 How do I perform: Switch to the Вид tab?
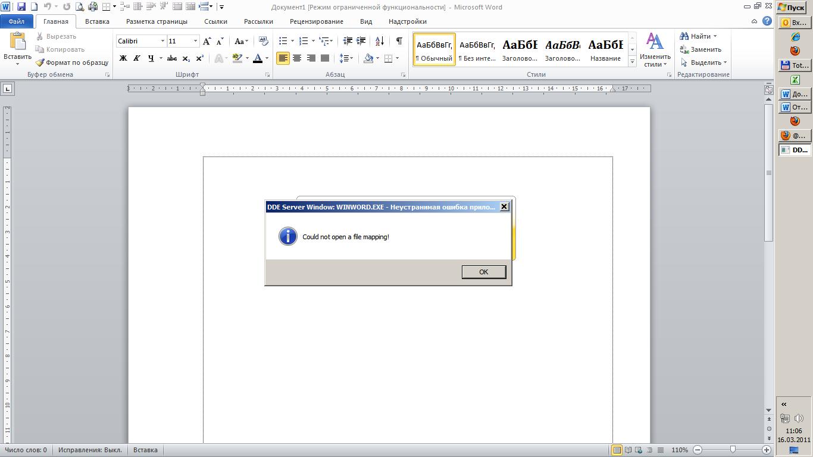(x=366, y=21)
